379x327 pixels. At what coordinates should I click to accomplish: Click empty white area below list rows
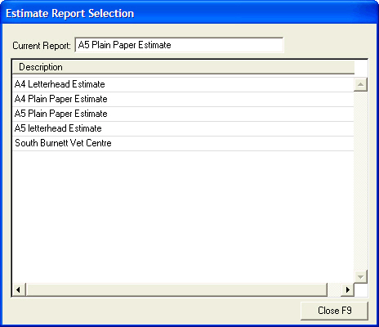(x=183, y=217)
